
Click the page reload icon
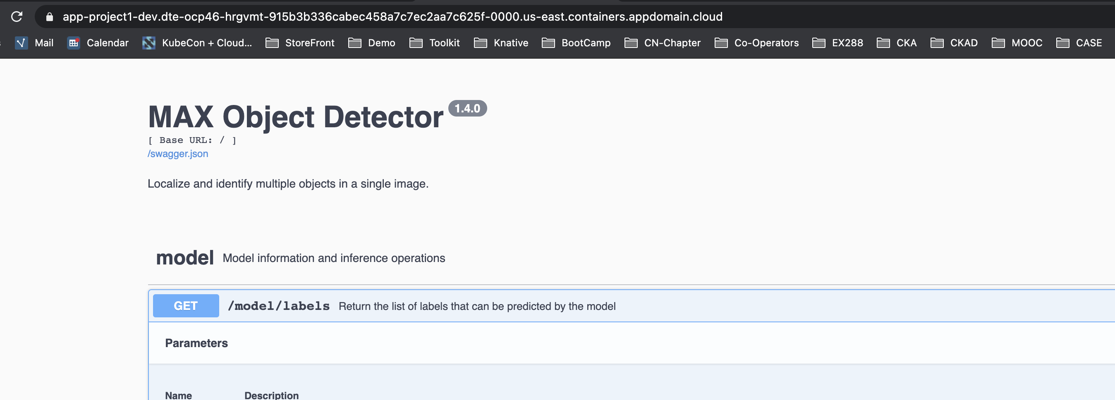point(17,17)
